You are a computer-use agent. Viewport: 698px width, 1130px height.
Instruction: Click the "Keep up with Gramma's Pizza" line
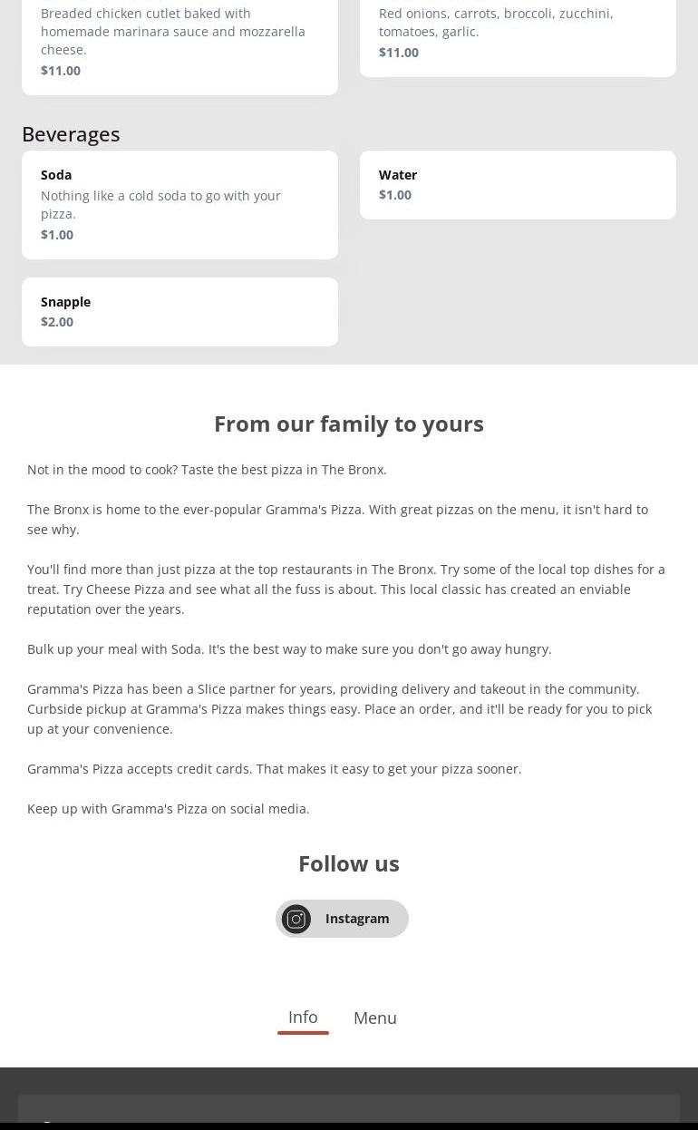pyautogui.click(x=169, y=809)
